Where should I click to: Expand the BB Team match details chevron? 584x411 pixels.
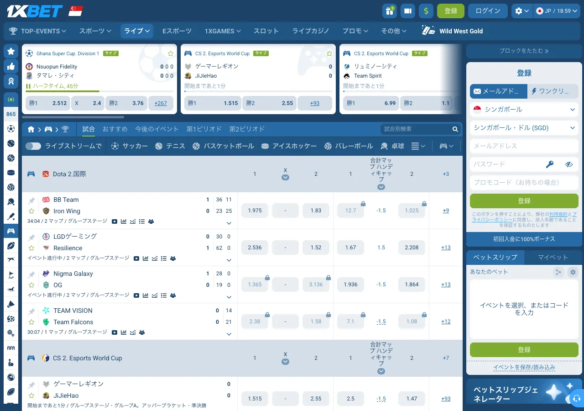(x=229, y=223)
